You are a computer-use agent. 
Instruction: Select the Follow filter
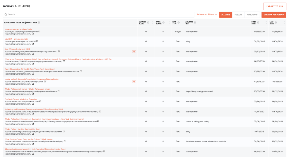coord(238,15)
